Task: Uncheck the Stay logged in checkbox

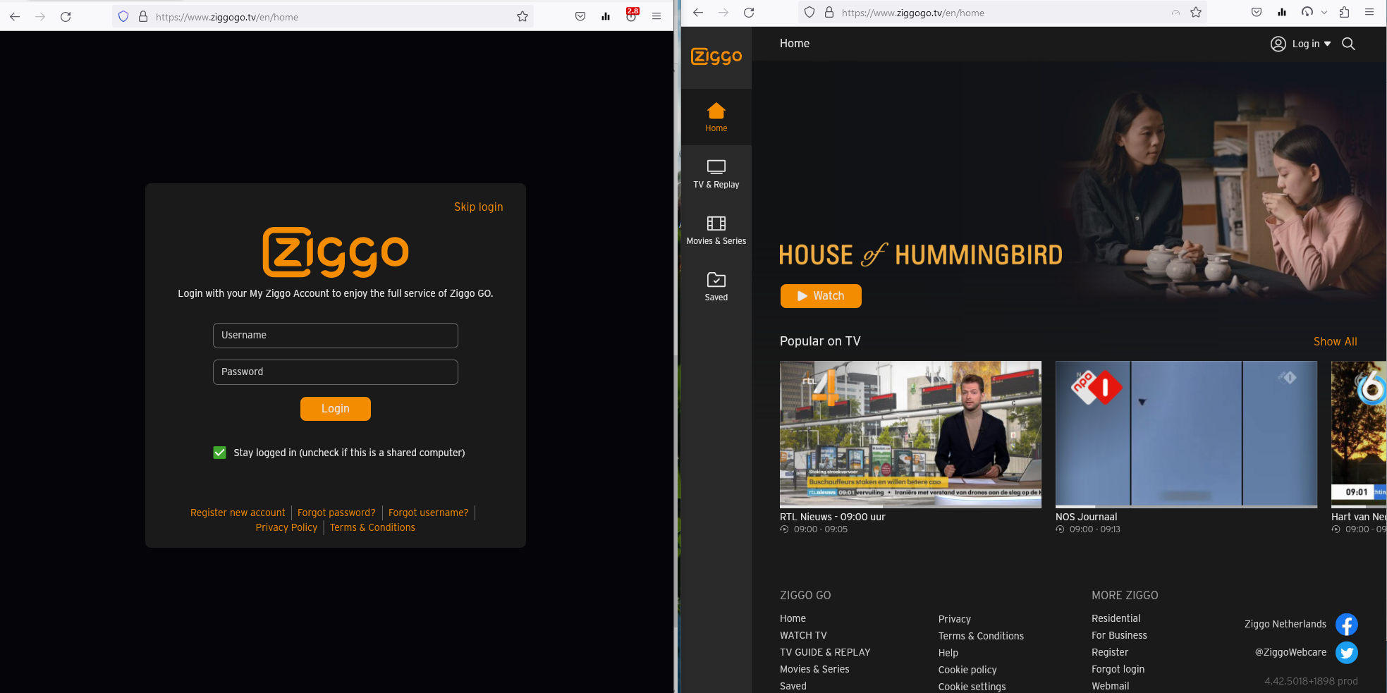Action: (x=219, y=453)
